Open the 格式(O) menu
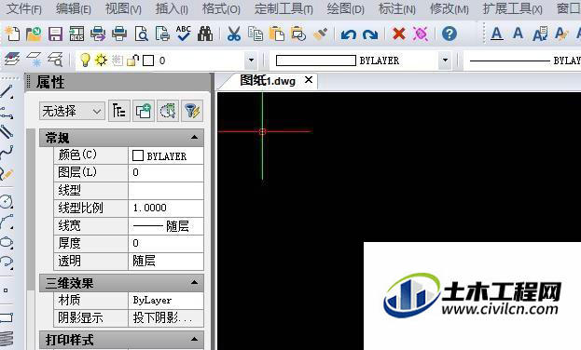This screenshot has height=350, width=581. coord(221,9)
